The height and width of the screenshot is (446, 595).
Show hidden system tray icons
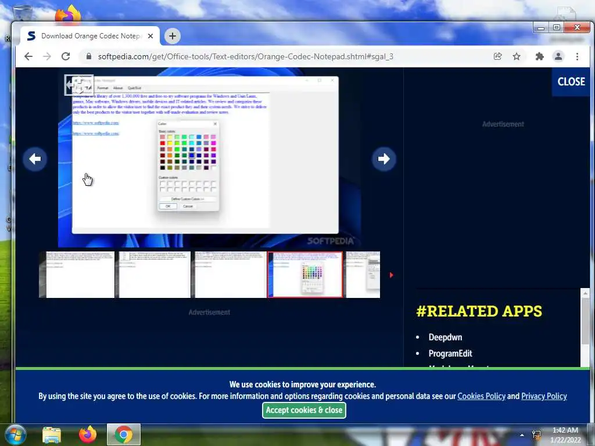522,435
